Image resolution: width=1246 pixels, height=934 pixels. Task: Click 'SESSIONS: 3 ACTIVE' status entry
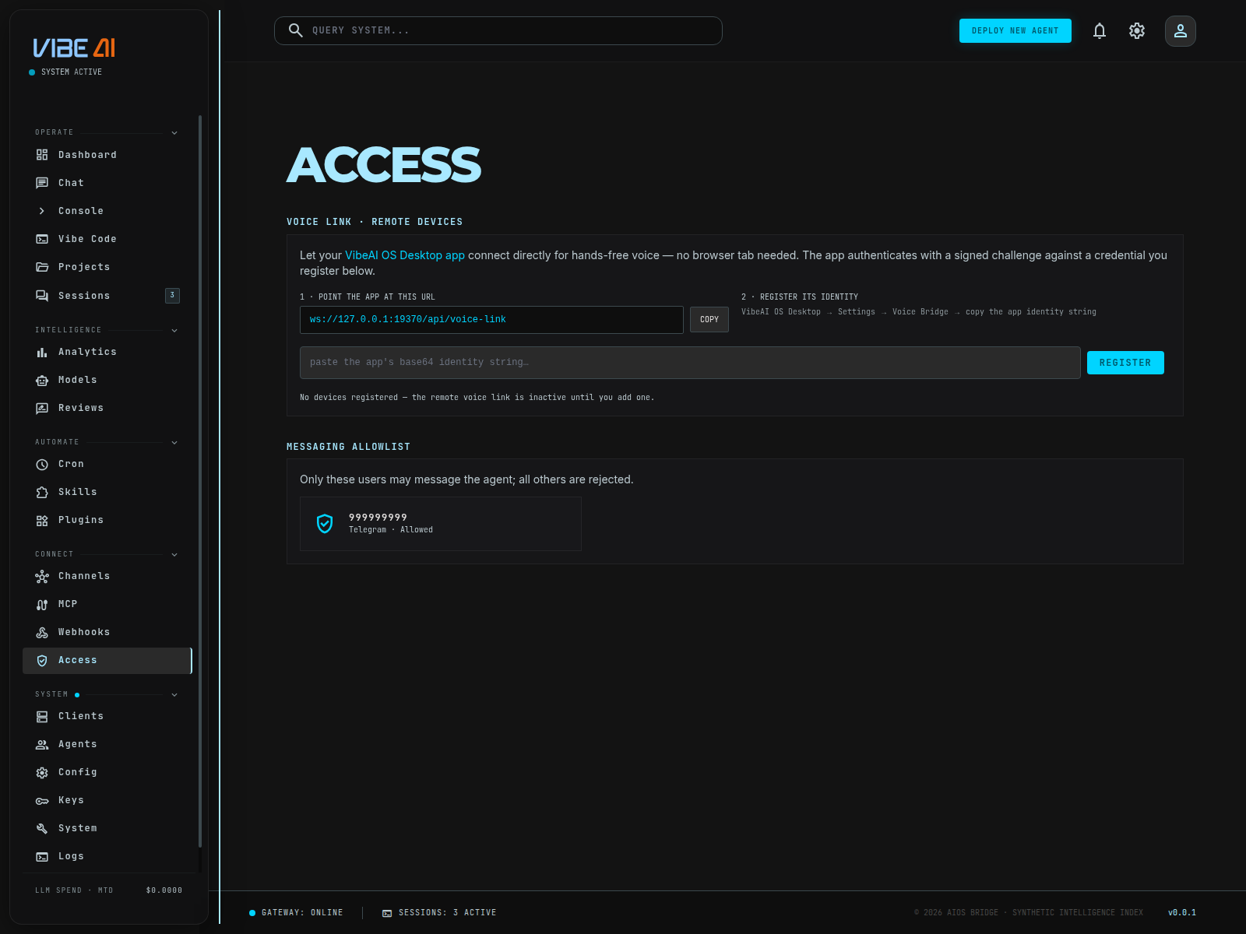439,912
